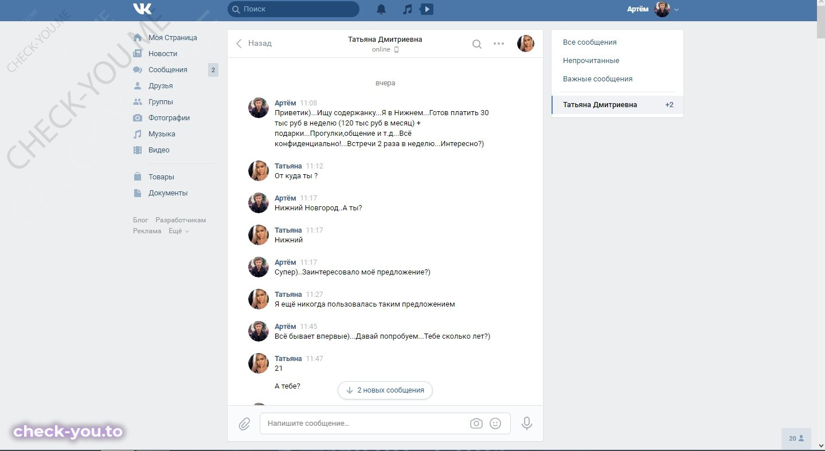Open Сообщения in left menu
The height and width of the screenshot is (451, 825).
pyautogui.click(x=168, y=70)
